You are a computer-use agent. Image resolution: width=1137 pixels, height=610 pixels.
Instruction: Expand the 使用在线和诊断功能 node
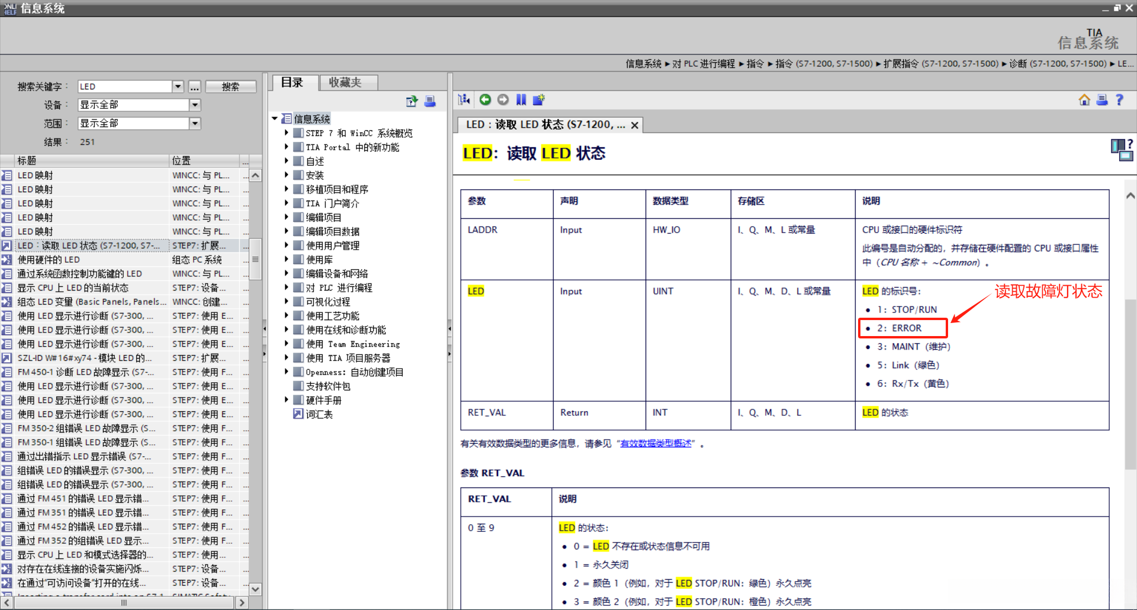coord(287,330)
